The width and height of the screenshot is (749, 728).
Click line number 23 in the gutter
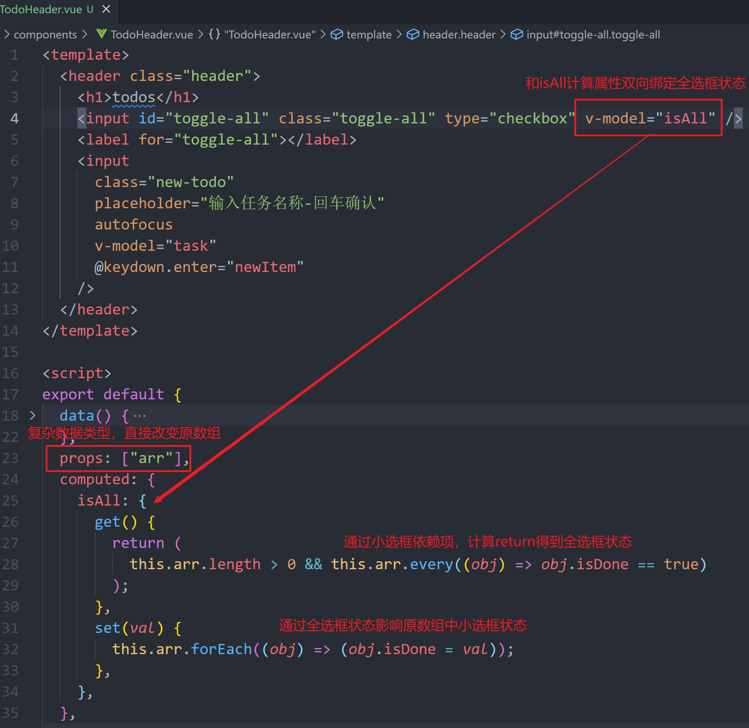(10, 458)
